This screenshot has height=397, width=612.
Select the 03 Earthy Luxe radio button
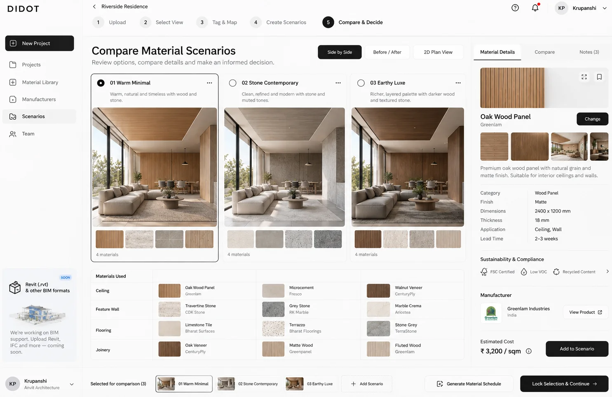pyautogui.click(x=361, y=83)
